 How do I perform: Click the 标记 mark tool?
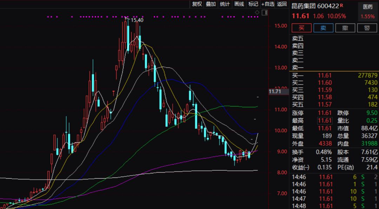(253, 4)
